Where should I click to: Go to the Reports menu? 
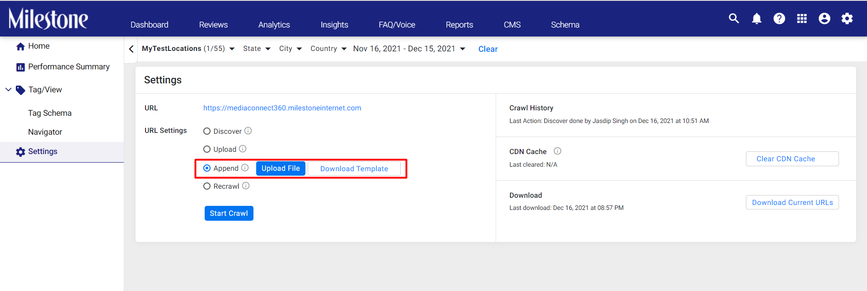(459, 25)
